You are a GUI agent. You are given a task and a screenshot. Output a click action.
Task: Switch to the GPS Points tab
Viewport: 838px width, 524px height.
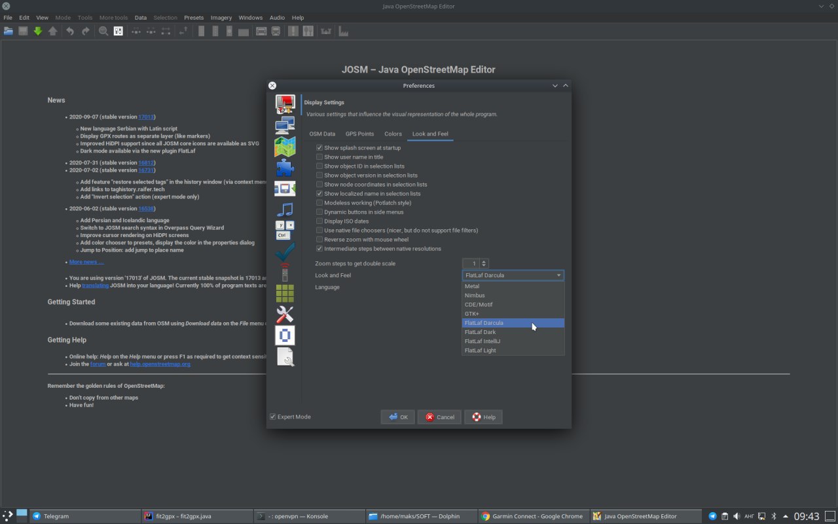tap(360, 134)
